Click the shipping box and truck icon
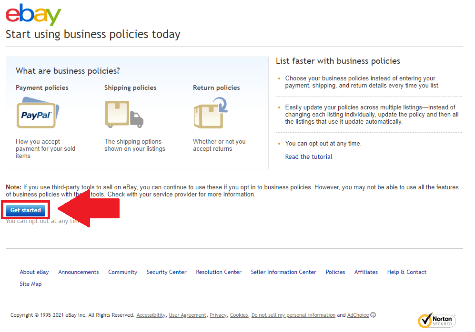Image resolution: width=475 pixels, height=332 pixels. click(x=124, y=114)
